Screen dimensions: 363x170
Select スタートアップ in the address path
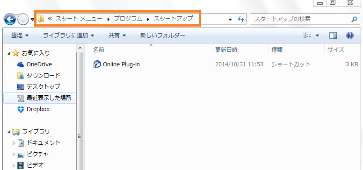(x=173, y=19)
